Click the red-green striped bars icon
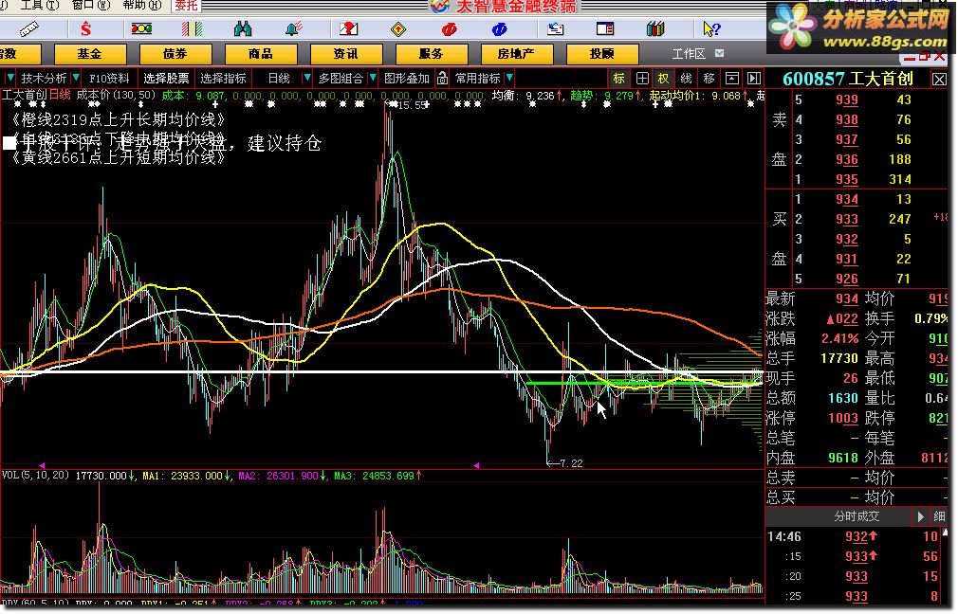 pyautogui.click(x=192, y=28)
